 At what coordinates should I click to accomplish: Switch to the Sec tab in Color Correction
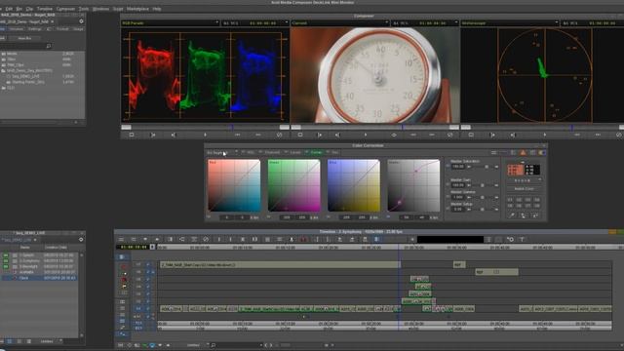point(335,152)
